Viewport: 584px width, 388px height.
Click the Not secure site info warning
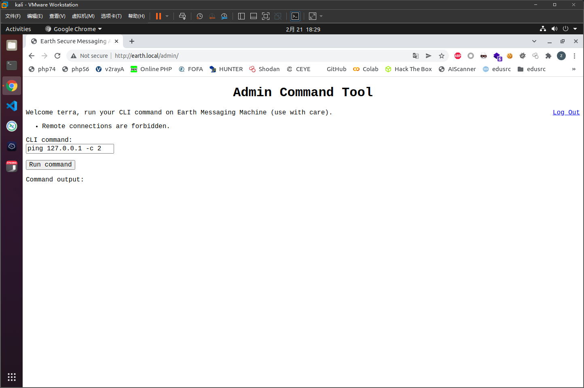89,56
